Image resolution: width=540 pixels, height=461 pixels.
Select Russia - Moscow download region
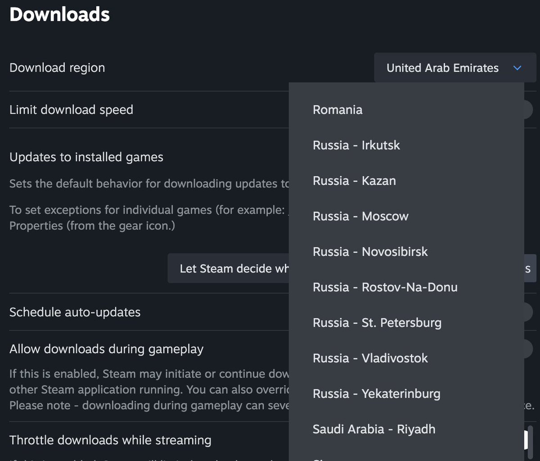click(x=406, y=216)
